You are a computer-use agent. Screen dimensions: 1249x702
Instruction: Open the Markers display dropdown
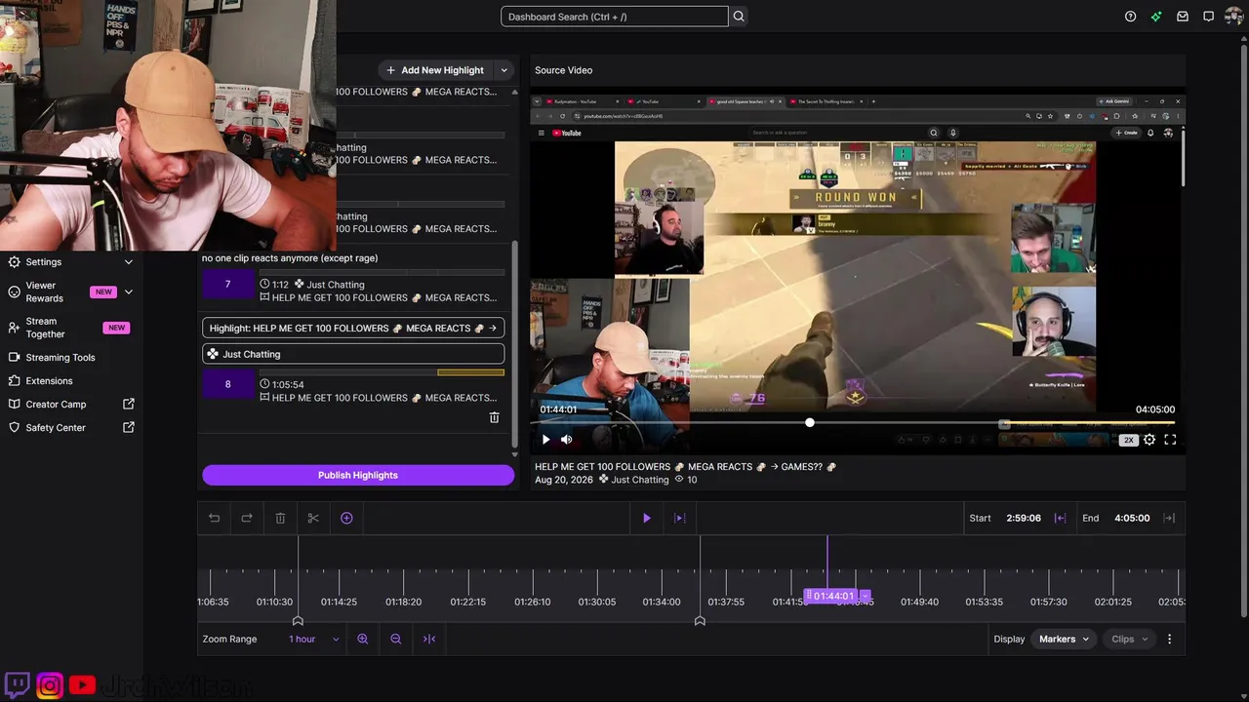click(1064, 639)
